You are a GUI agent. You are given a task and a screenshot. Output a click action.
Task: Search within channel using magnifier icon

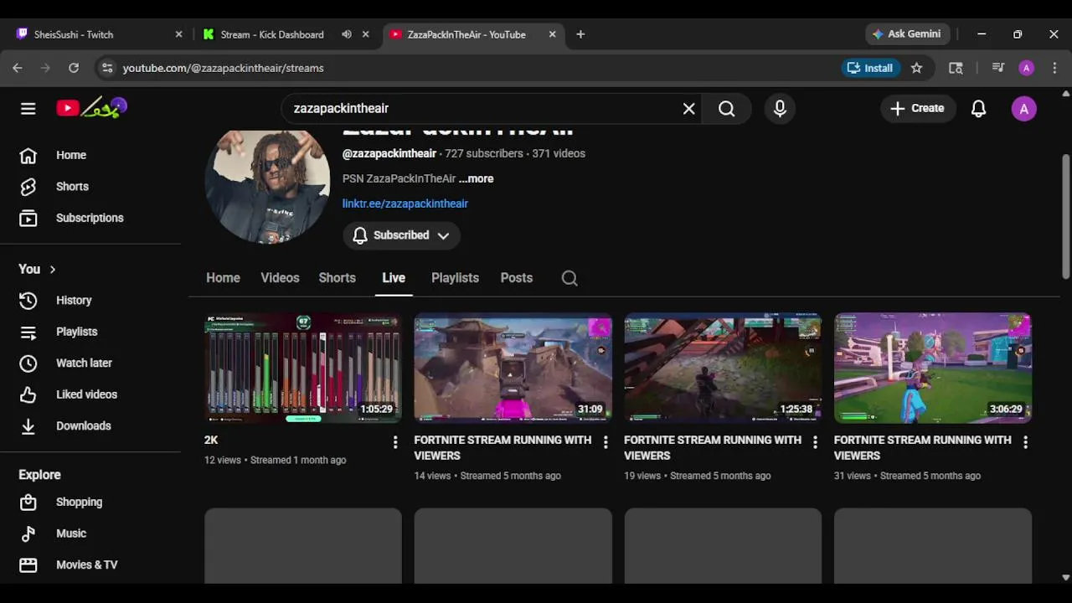click(x=569, y=278)
